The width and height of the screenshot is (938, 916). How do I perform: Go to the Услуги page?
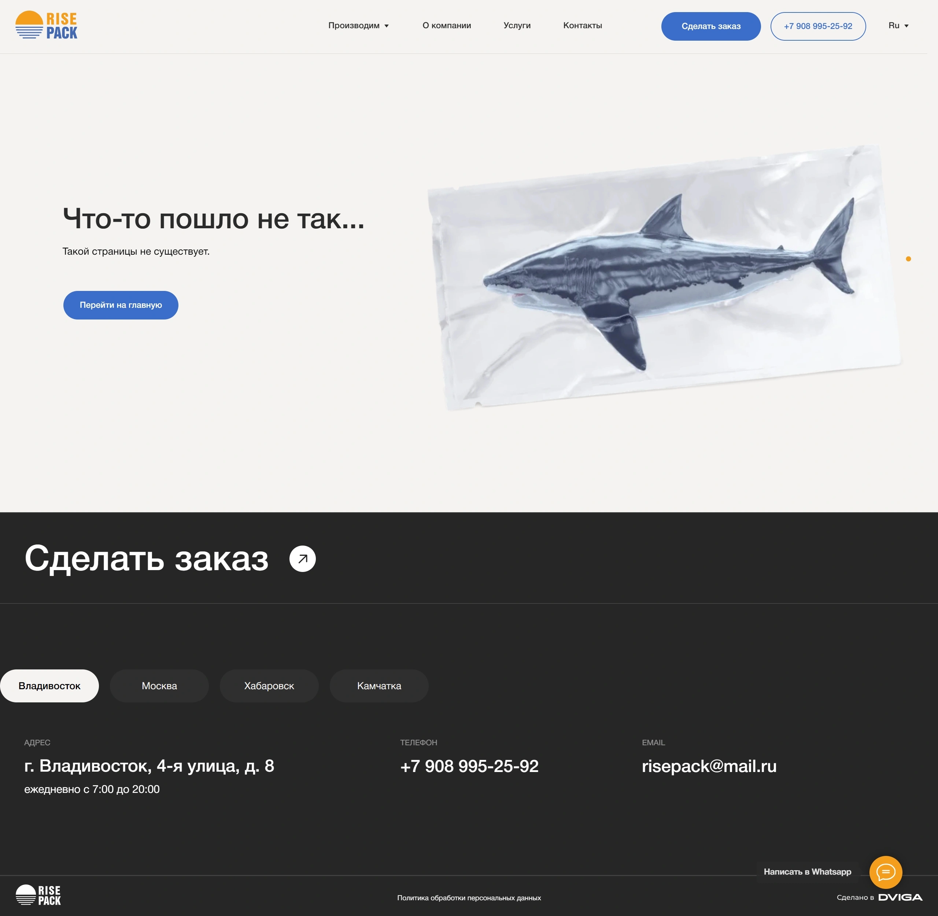[x=517, y=26]
